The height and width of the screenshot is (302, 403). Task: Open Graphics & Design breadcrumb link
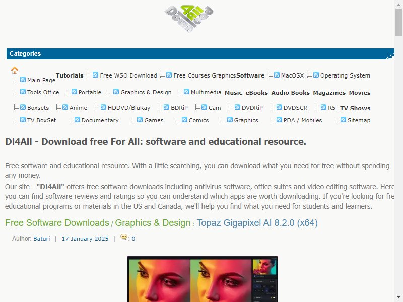tap(153, 223)
